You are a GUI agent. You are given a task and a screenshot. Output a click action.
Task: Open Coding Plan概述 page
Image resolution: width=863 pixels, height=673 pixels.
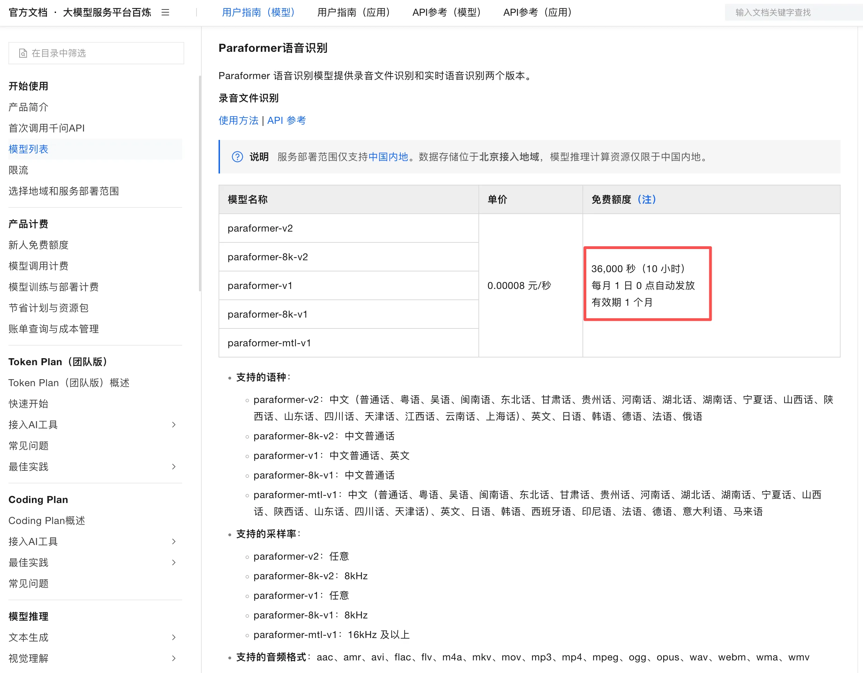47,520
